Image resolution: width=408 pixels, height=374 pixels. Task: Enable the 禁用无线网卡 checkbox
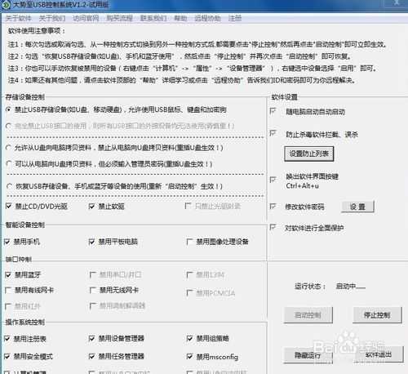pyautogui.click(x=92, y=291)
